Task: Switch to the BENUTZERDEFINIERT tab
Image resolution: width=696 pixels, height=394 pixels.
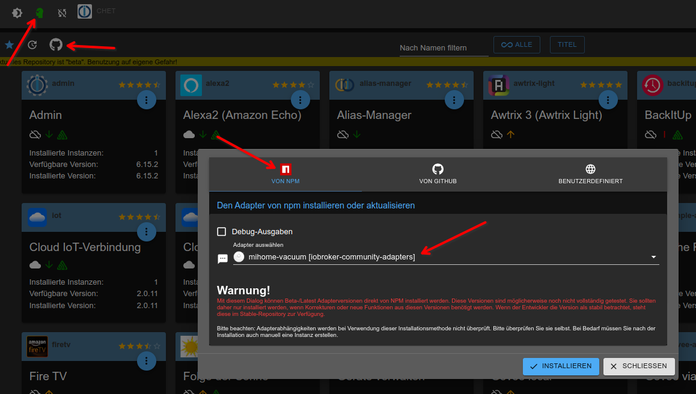Action: pyautogui.click(x=590, y=174)
